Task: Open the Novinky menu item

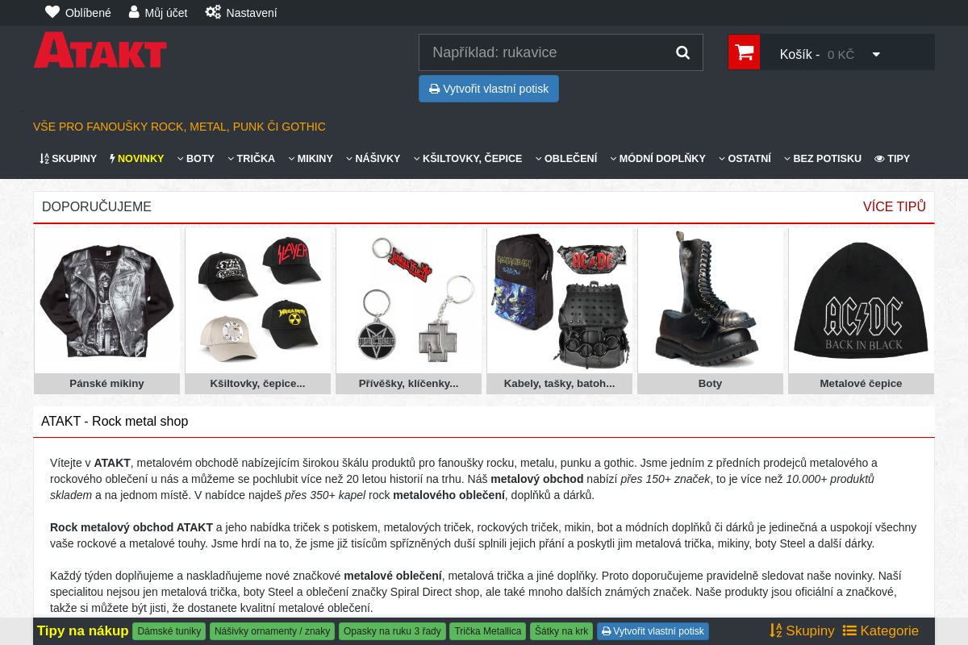Action: (136, 159)
